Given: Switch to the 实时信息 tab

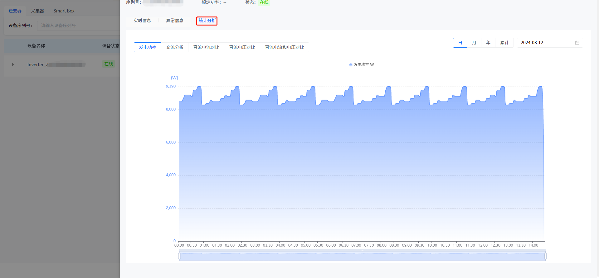Looking at the screenshot, I should coord(142,21).
